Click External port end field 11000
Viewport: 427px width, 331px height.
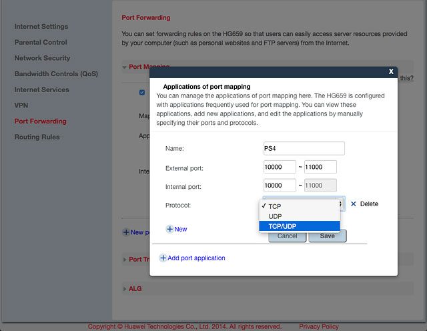(x=320, y=167)
